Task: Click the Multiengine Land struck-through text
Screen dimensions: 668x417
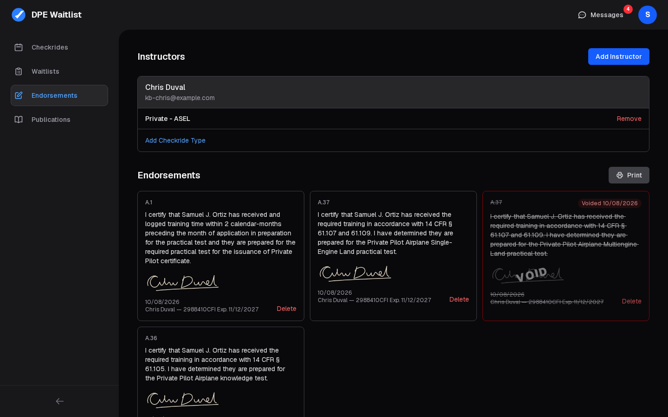Action: click(x=565, y=235)
